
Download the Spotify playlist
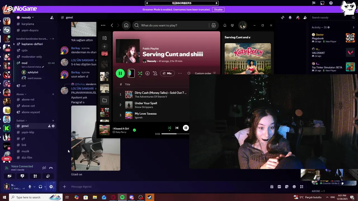[147, 73]
